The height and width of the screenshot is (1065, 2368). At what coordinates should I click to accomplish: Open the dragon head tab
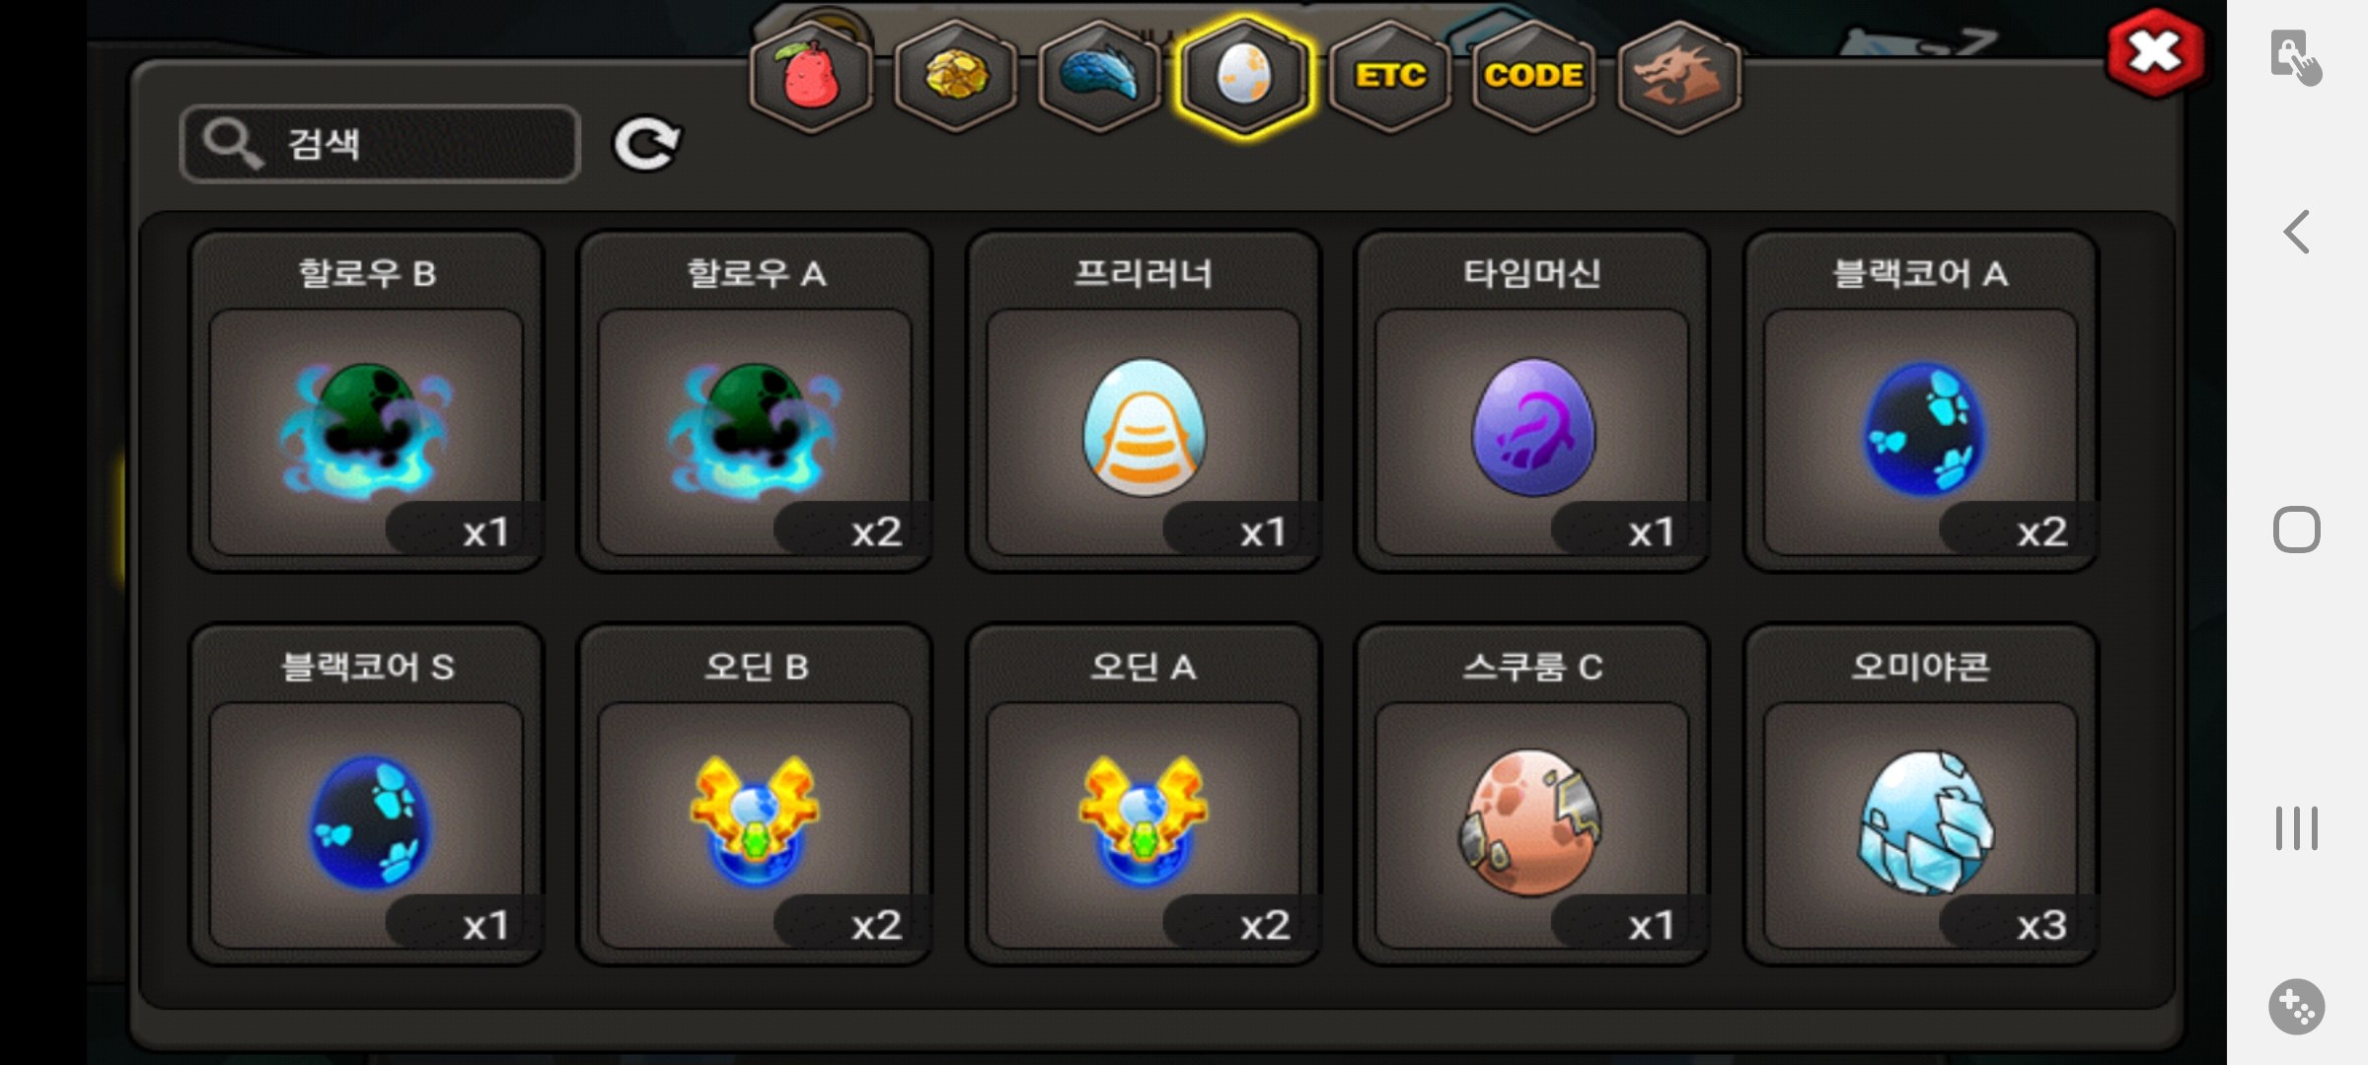(1678, 76)
